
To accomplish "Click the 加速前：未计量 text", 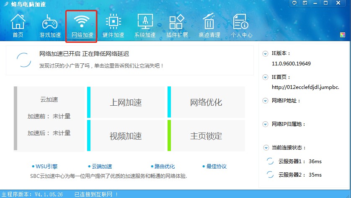I will coord(49,116).
